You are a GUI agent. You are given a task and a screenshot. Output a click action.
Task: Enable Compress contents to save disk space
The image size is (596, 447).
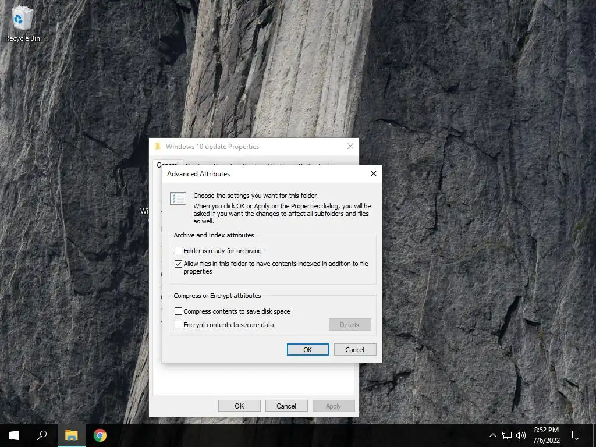click(x=178, y=311)
